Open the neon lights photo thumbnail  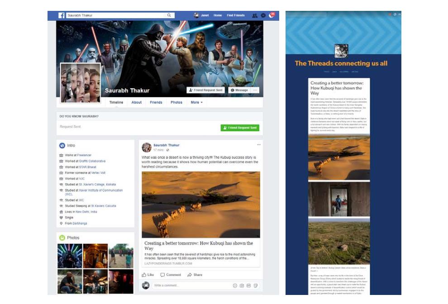tap(70, 256)
